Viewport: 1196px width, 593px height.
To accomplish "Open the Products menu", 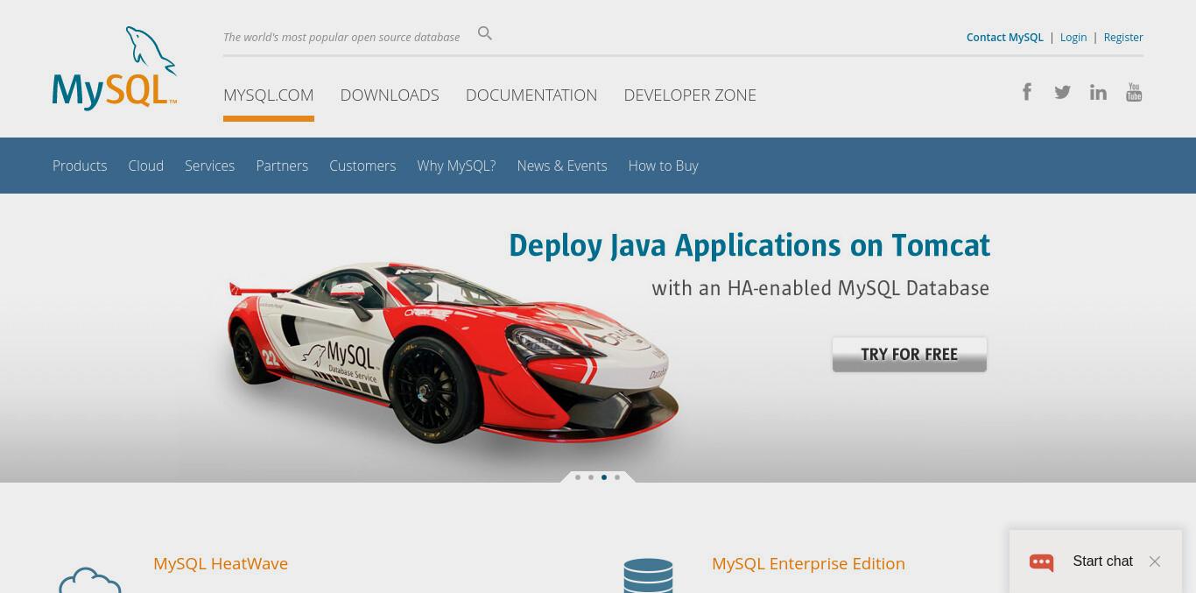I will pos(80,166).
